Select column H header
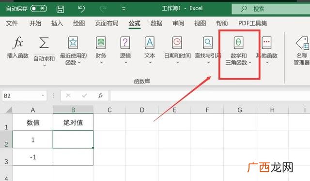Viewport: 310px width, 181px height. (x=272, y=110)
